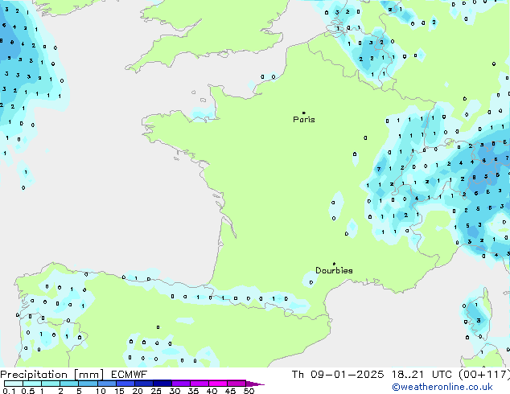
Task: Select the Dourbies city label
Action: tap(334, 271)
